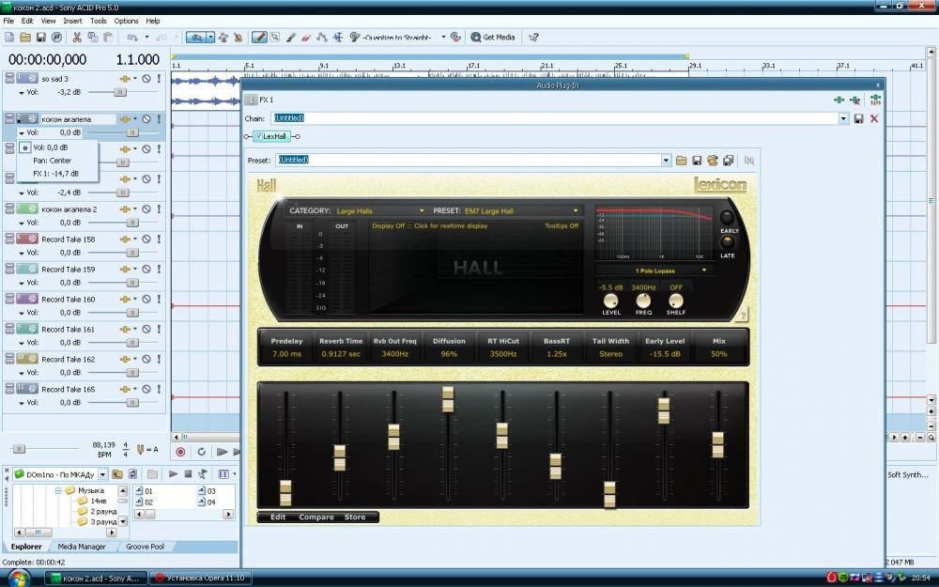939x587 pixels.
Task: Select FX 1: -14,7 dB menu entry
Action: (x=55, y=174)
